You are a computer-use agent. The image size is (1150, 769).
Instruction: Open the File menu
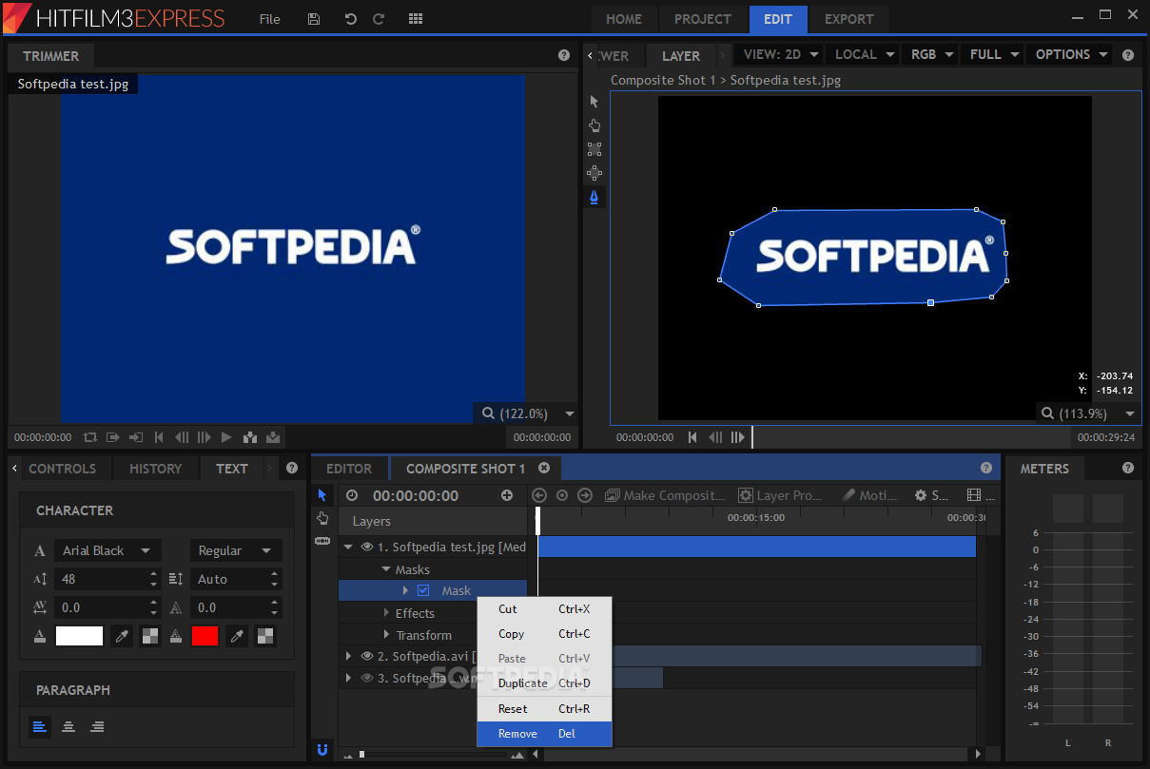[x=270, y=19]
